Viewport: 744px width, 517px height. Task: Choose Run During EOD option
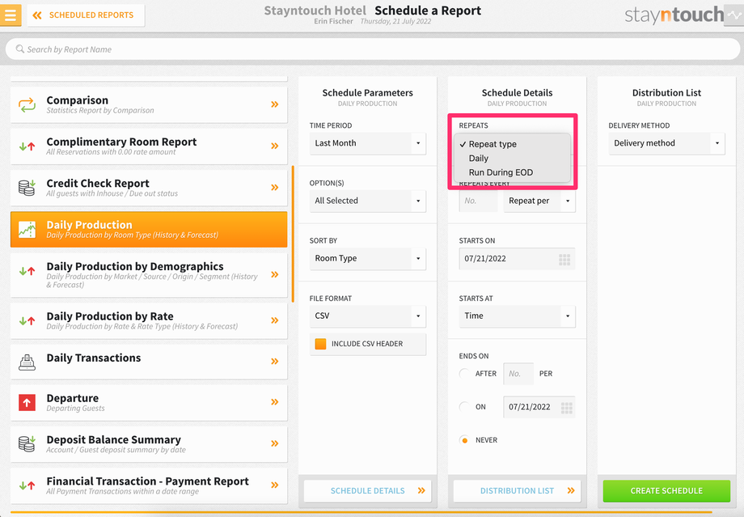(x=513, y=173)
